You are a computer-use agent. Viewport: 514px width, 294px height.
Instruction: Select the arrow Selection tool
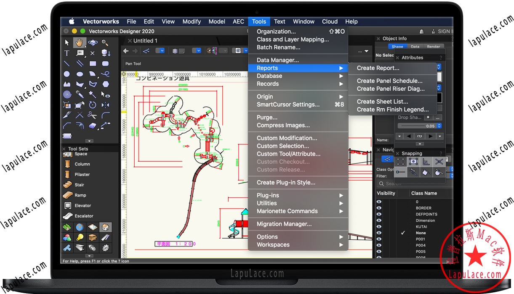[67, 42]
